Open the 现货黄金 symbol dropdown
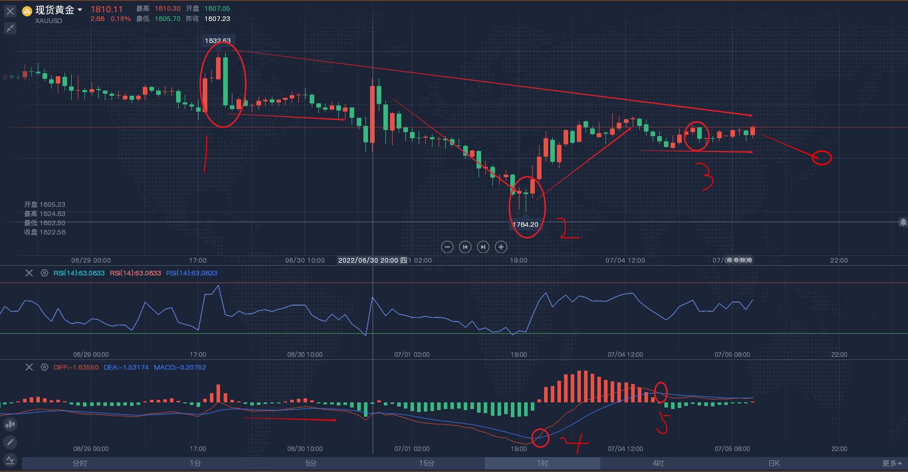Image resolution: width=908 pixels, height=472 pixels. [x=80, y=10]
